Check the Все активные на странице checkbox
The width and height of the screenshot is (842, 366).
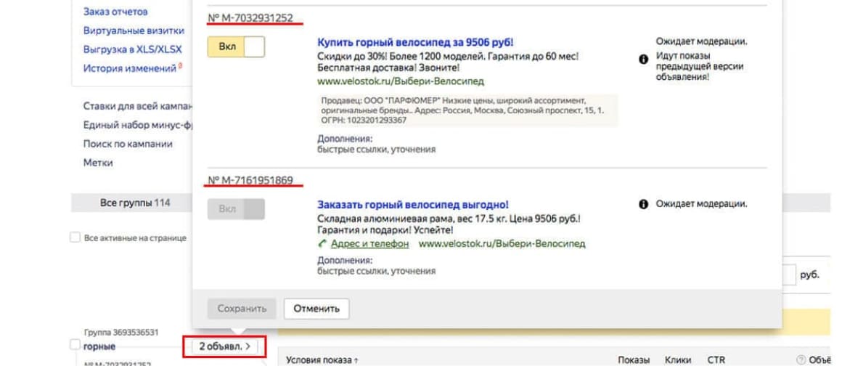74,237
